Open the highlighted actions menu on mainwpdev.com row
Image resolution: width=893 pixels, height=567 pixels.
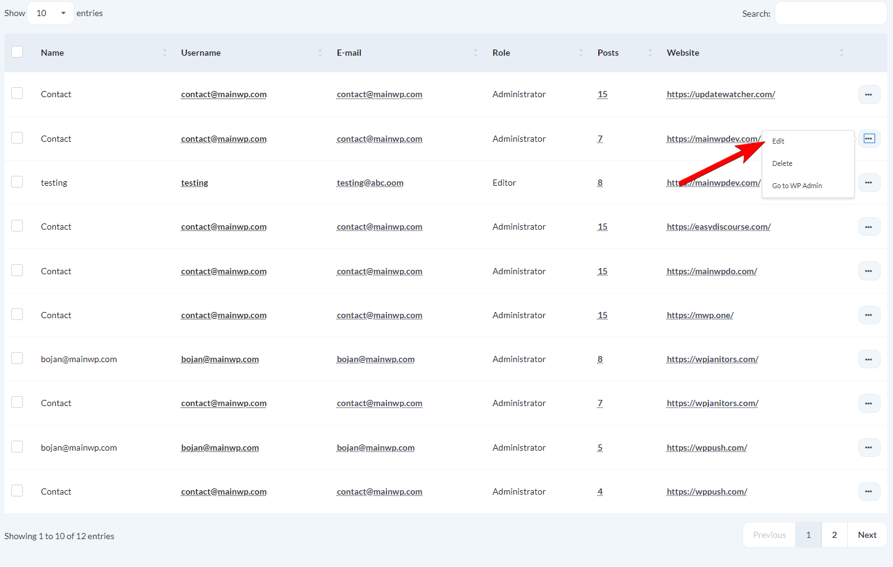[869, 138]
